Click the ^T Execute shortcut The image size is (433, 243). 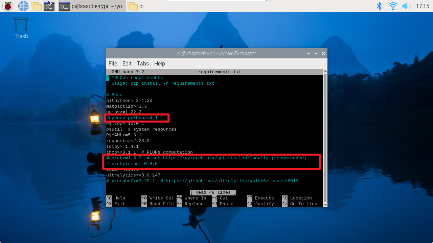tap(260, 198)
